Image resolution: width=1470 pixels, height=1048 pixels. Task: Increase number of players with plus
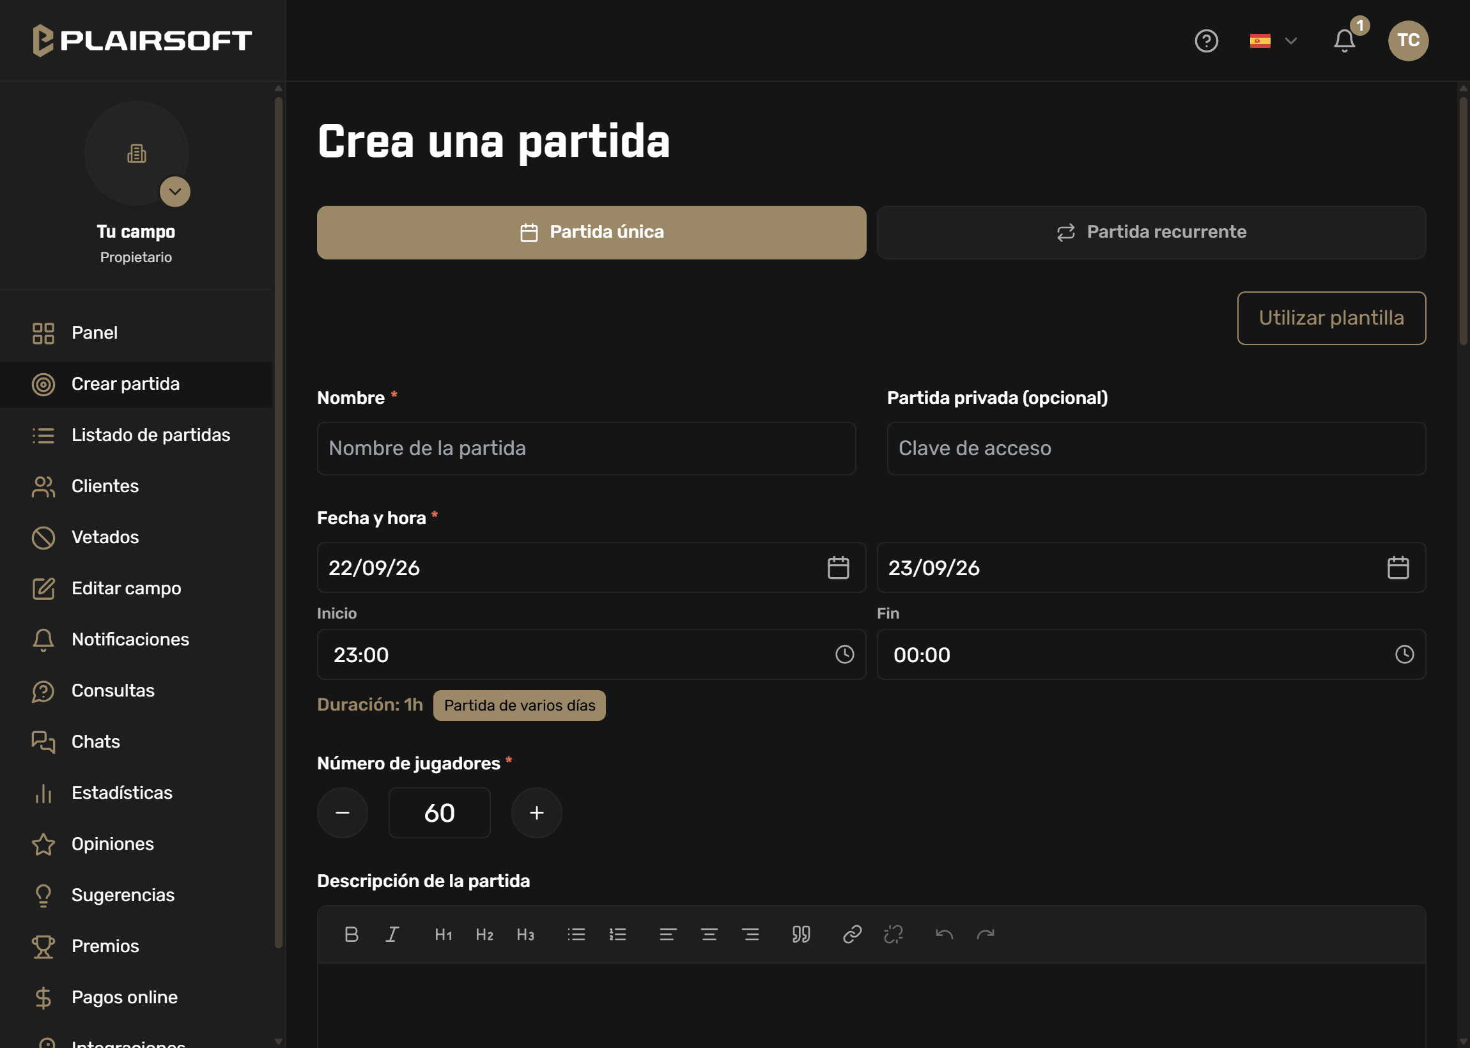tap(537, 813)
